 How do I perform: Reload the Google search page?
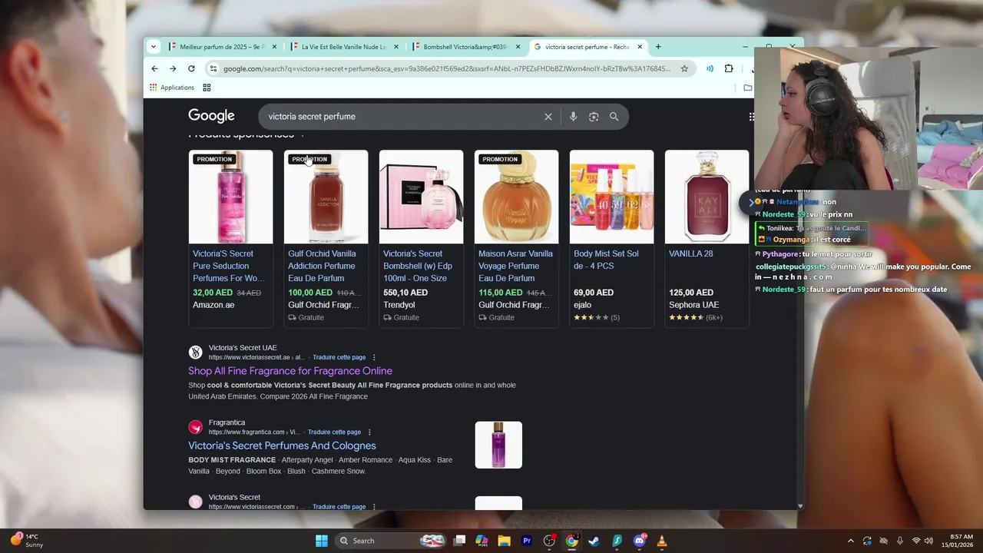coord(191,68)
